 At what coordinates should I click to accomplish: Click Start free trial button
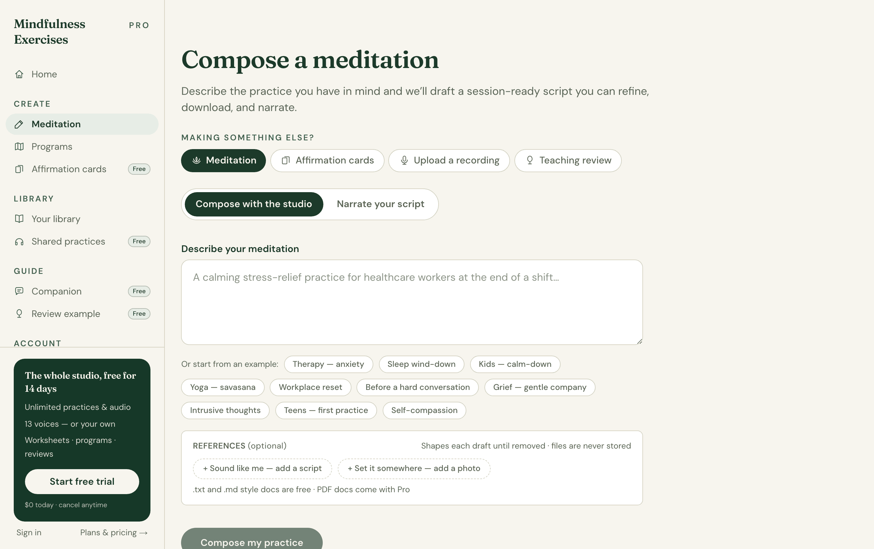point(82,482)
